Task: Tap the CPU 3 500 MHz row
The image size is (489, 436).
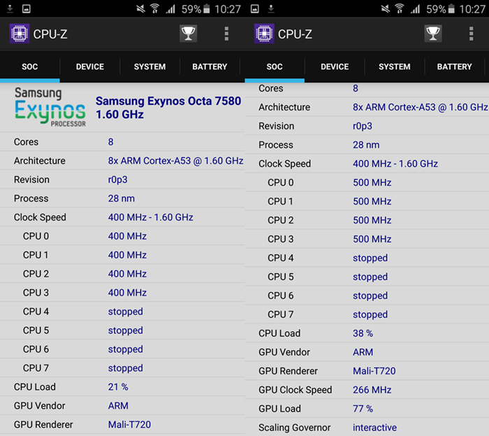Action: pos(367,239)
